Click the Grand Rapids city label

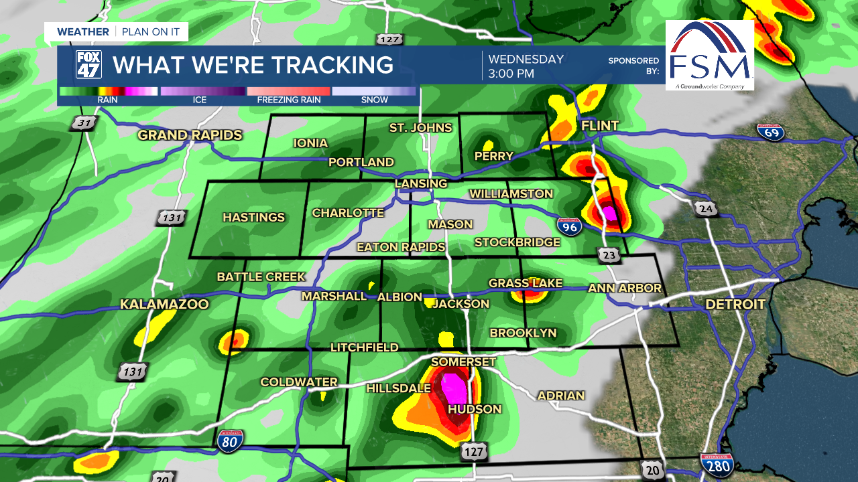[x=190, y=135]
